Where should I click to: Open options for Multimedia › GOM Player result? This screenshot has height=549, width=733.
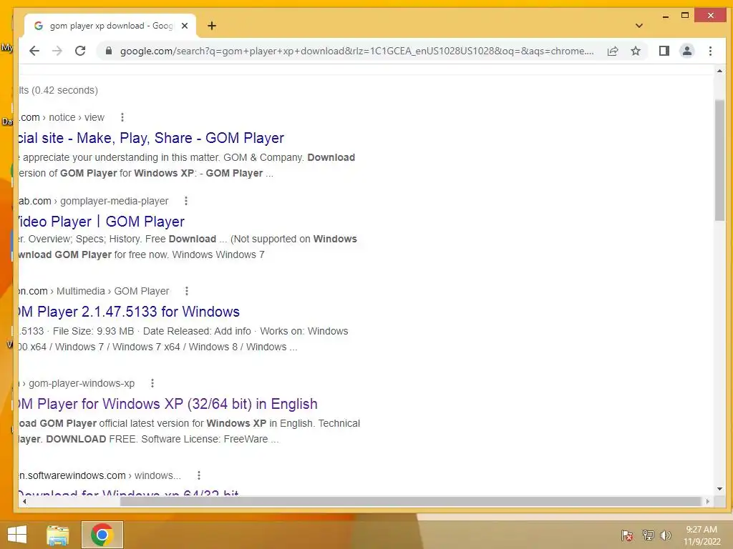[x=187, y=291]
